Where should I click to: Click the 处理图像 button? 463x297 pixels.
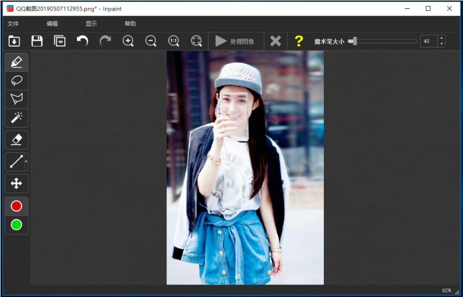point(235,41)
